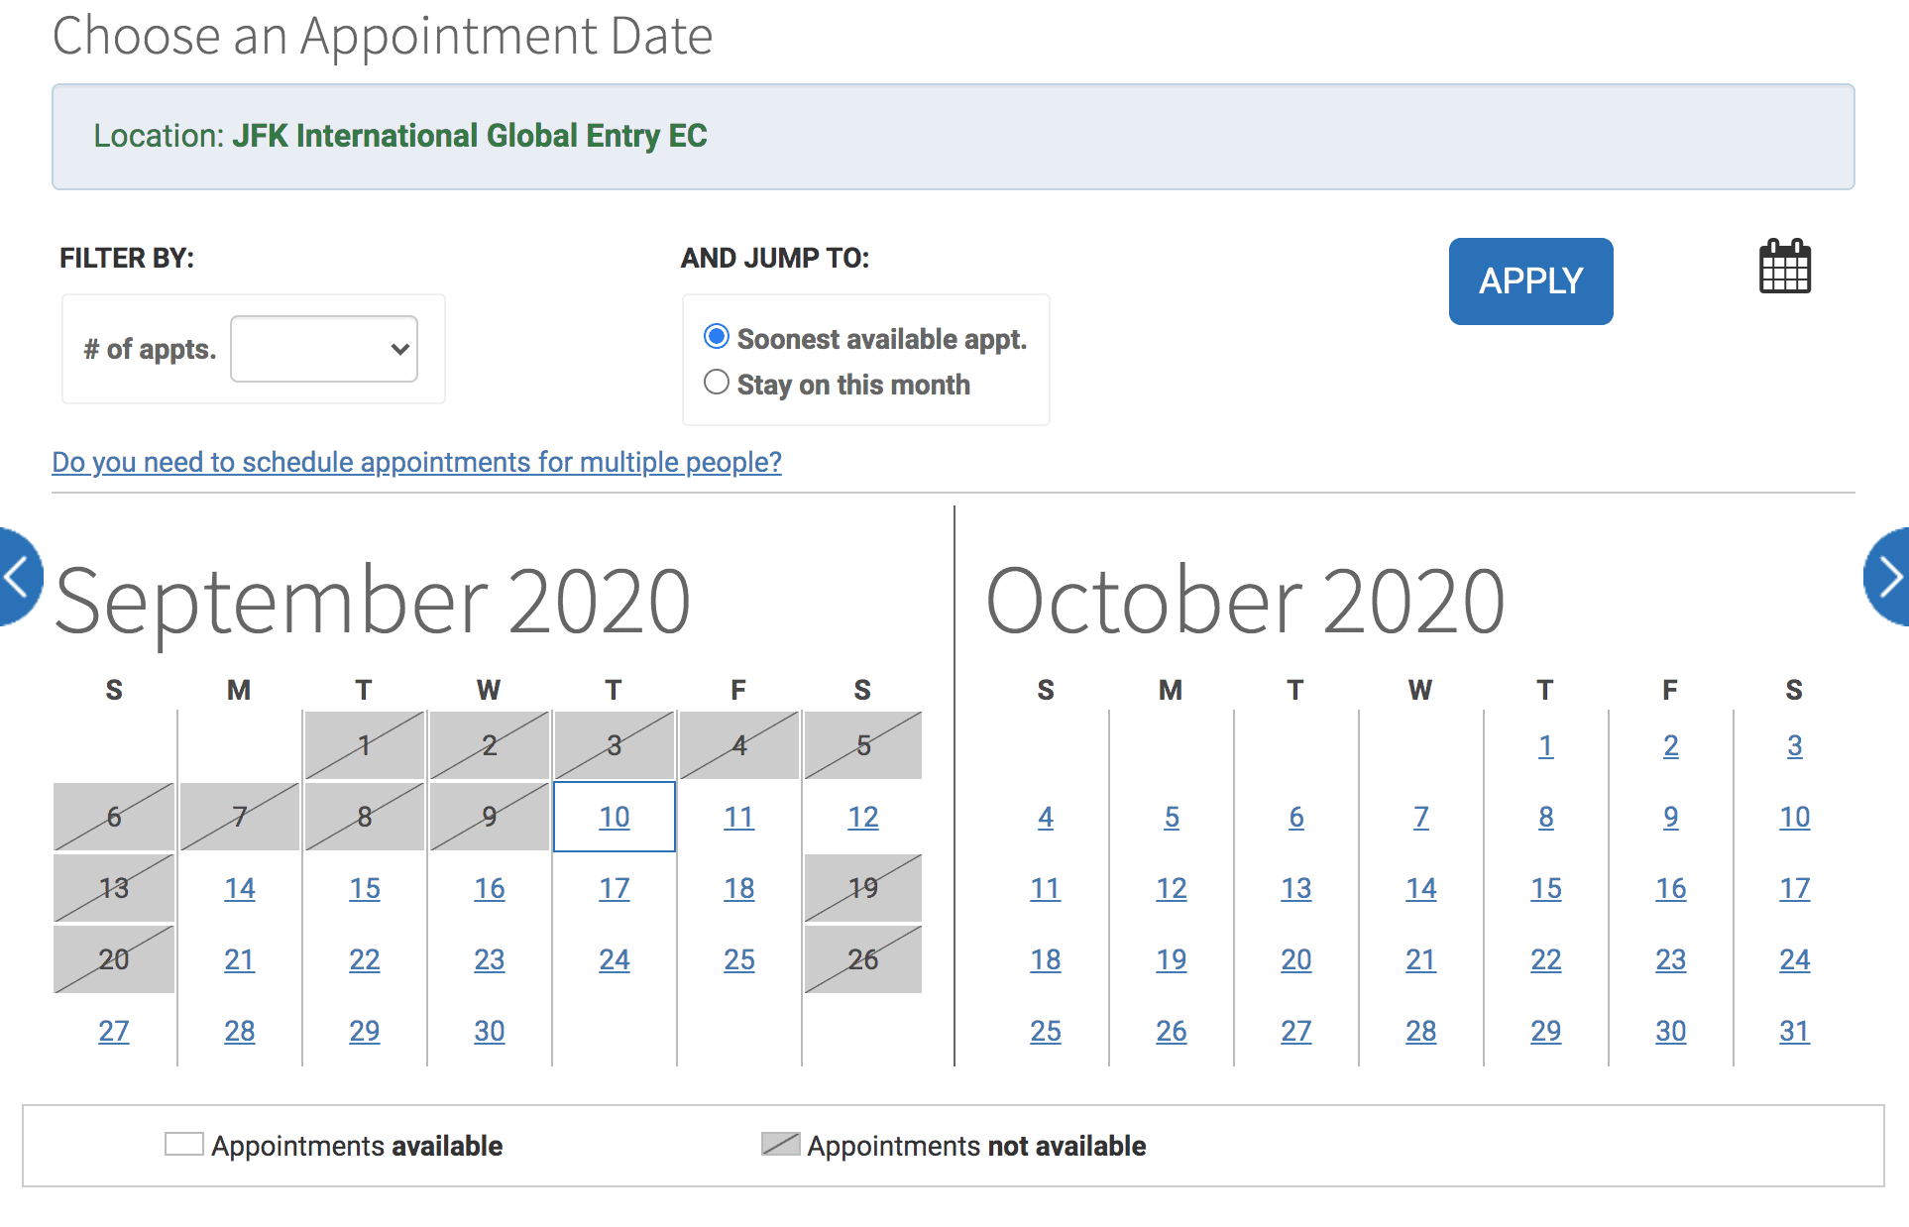Open the # of appts. dropdown

point(323,349)
